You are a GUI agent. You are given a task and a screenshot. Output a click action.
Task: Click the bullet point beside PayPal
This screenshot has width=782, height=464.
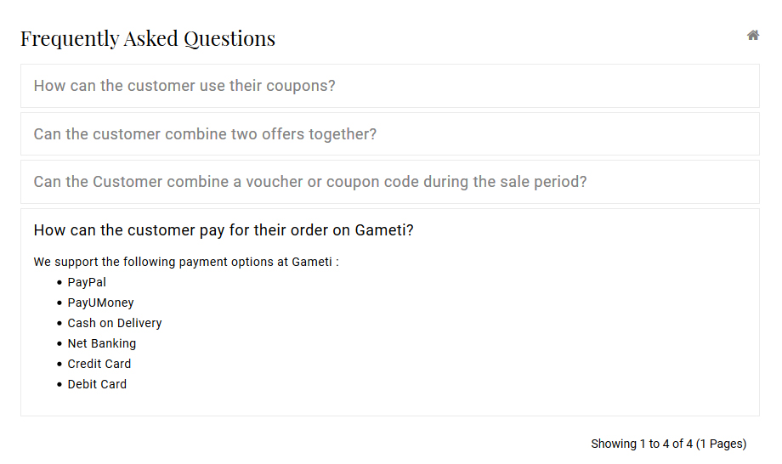59,283
